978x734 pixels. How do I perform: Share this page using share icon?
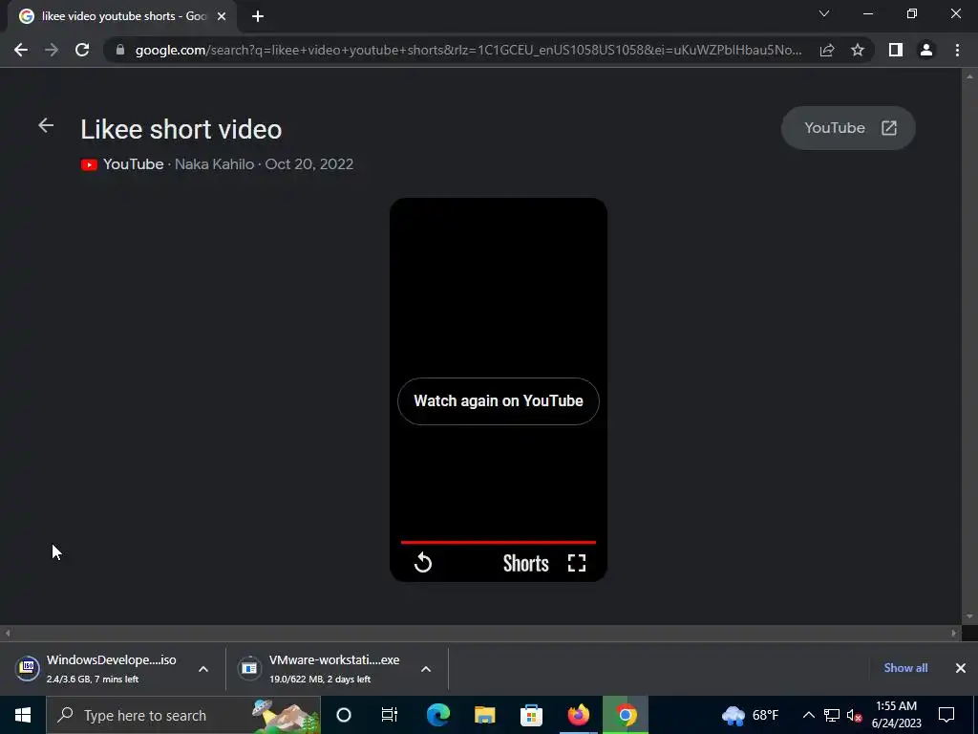tap(827, 50)
